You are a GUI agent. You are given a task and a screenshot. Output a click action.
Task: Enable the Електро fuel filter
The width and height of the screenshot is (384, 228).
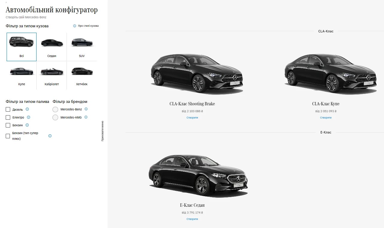point(8,117)
